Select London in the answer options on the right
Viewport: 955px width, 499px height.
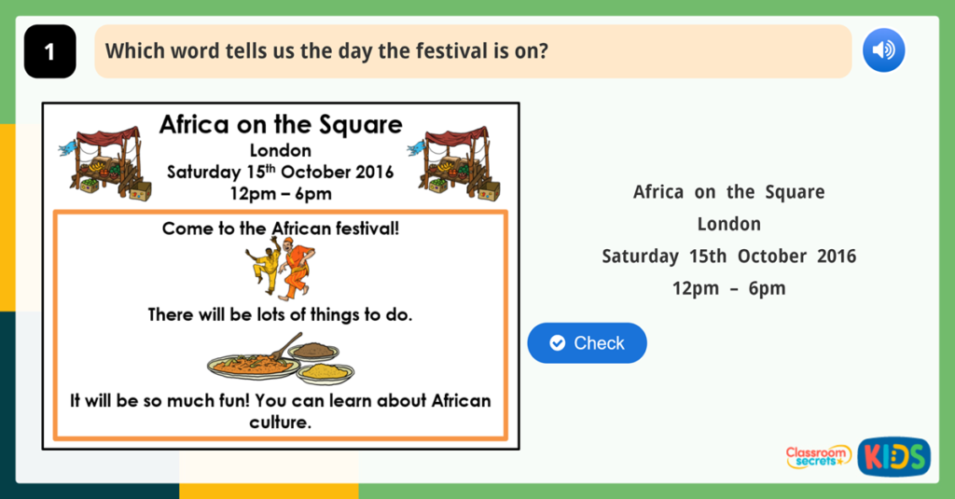pyautogui.click(x=729, y=224)
